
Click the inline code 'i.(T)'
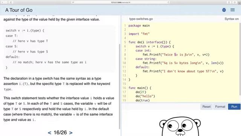[23, 84]
